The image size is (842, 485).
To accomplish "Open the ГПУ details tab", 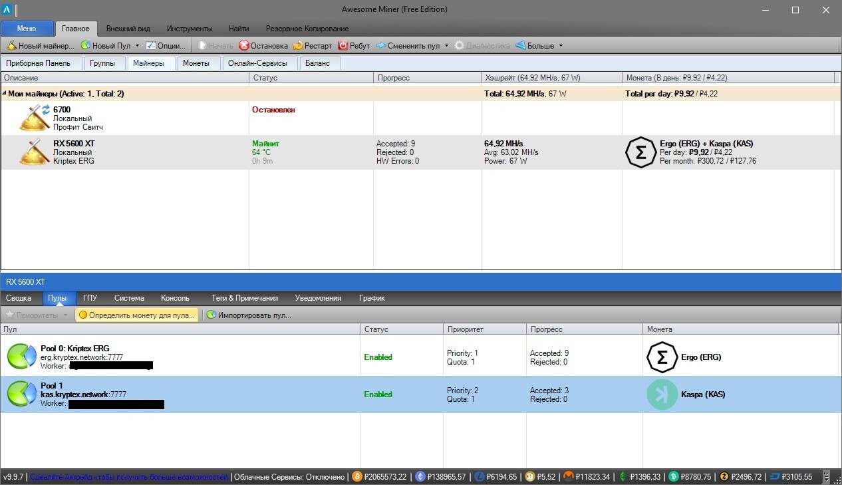I will (90, 298).
